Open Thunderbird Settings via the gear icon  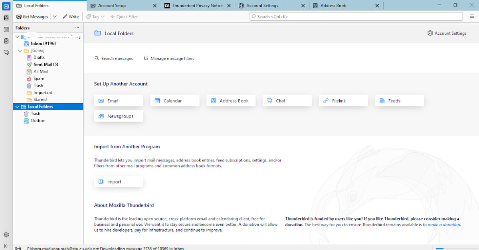6,234
